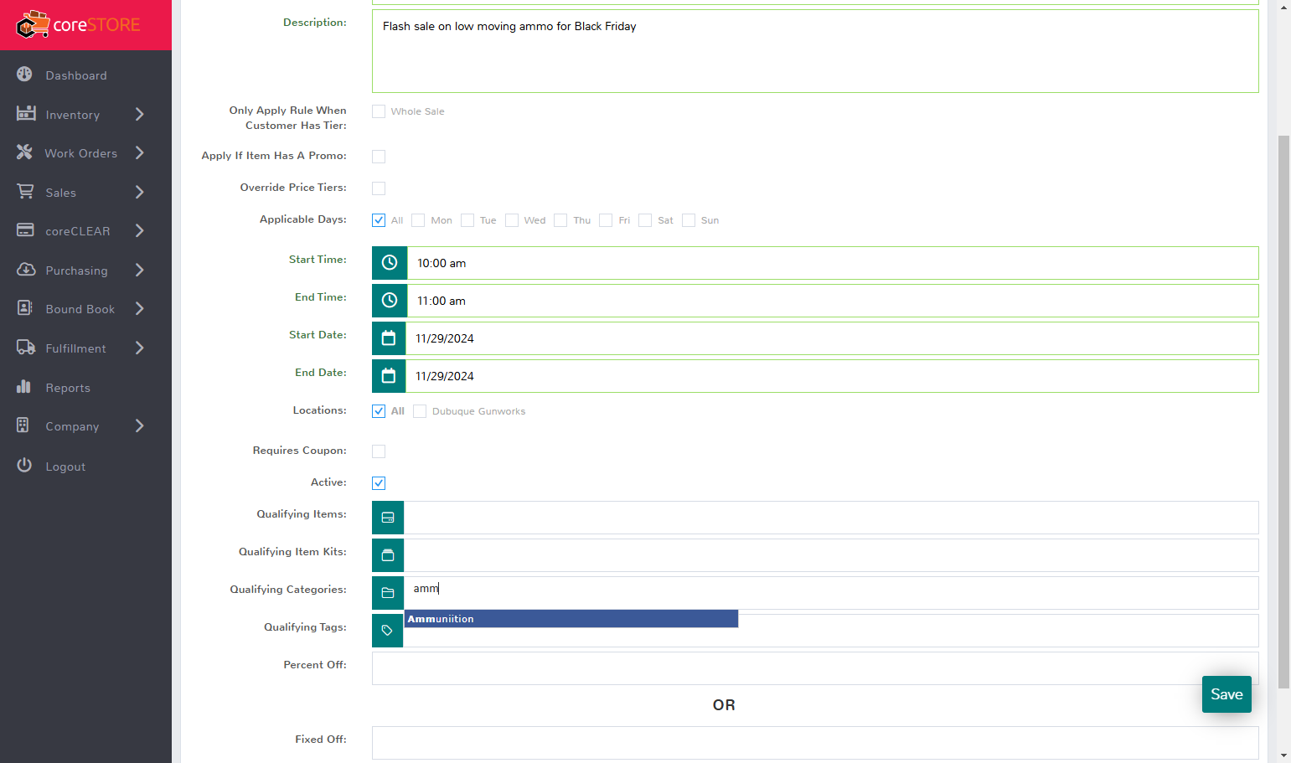
Task: Toggle the Requires Coupon checkbox
Action: (379, 451)
